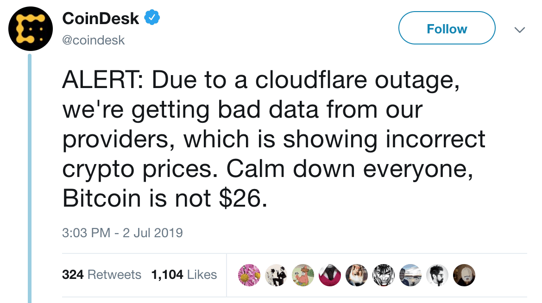
Task: View the list of 1,104 Likes
Action: pyautogui.click(x=184, y=275)
